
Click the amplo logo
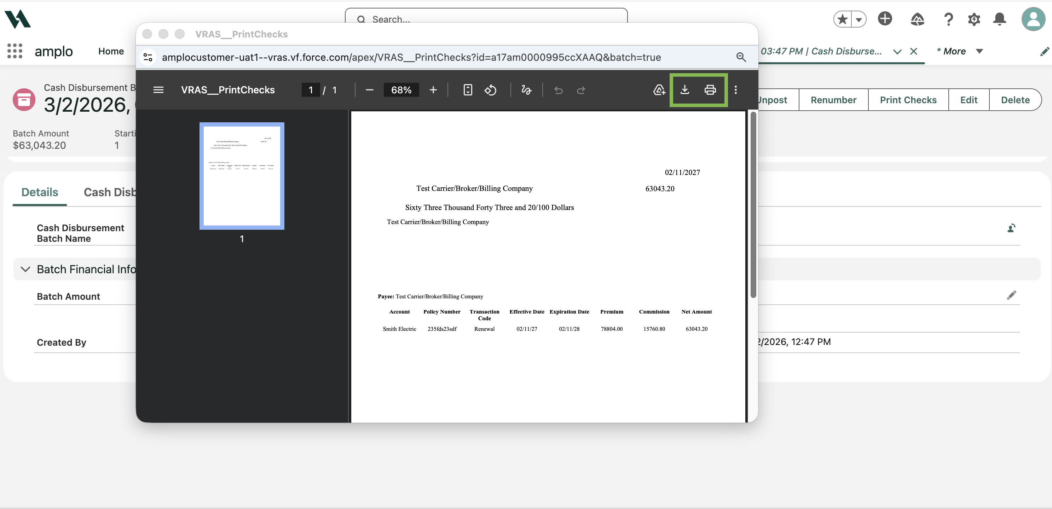point(18,19)
